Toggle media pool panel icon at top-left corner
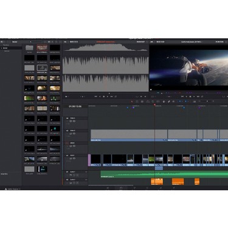 pos(2,42)
